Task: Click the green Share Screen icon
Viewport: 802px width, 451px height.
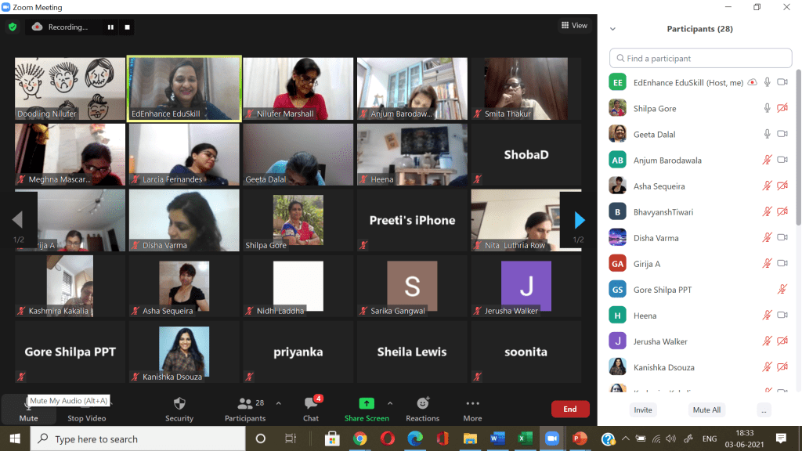Action: tap(366, 404)
